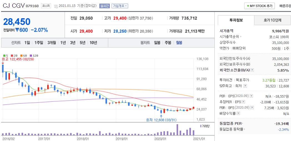Switch candle chart to 일봉
291x141 pixels.
pyautogui.click(x=157, y=43)
